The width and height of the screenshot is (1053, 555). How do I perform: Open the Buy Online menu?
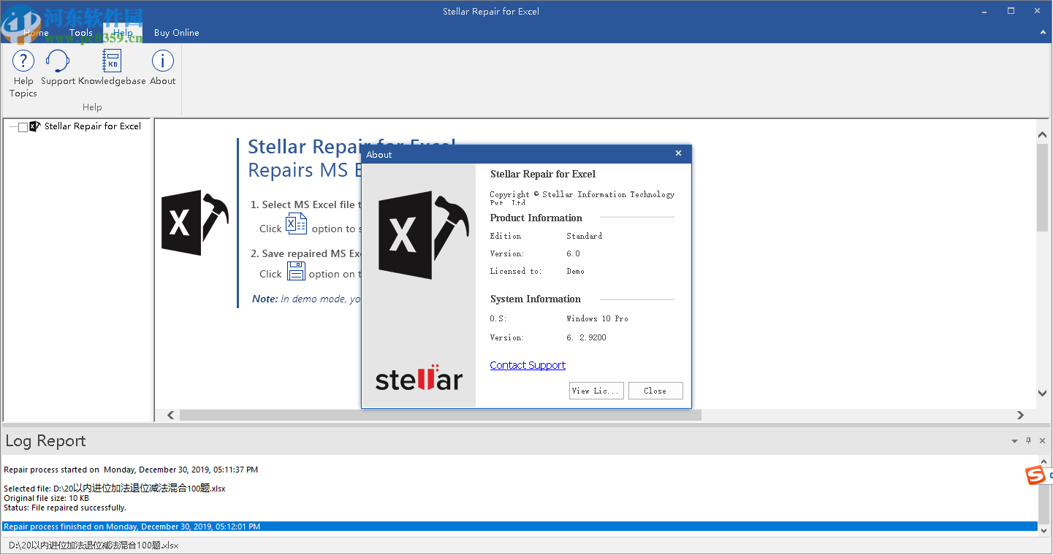(176, 33)
